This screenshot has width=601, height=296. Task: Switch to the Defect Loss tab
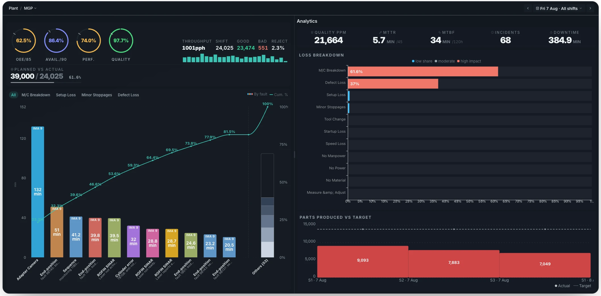pyautogui.click(x=128, y=95)
